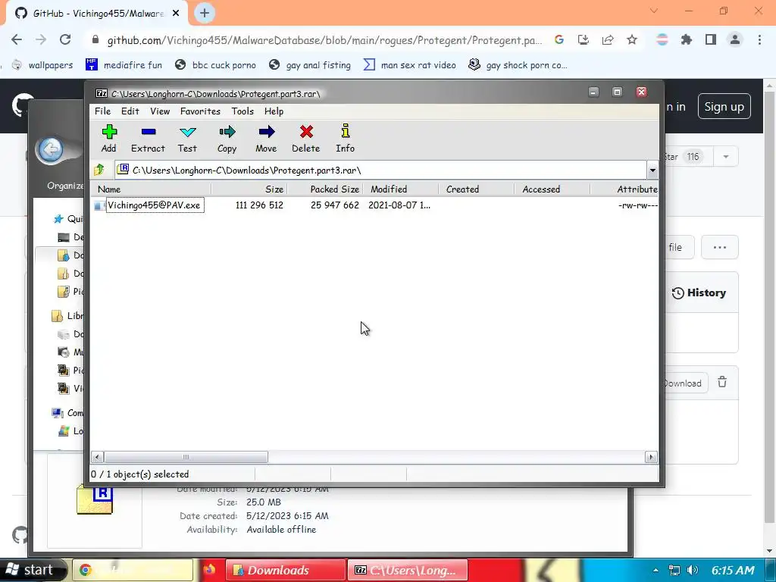Sort by Name column header
This screenshot has width=776, height=582.
(152, 189)
